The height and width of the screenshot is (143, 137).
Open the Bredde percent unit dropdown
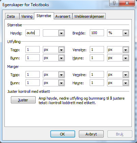coord(118,33)
